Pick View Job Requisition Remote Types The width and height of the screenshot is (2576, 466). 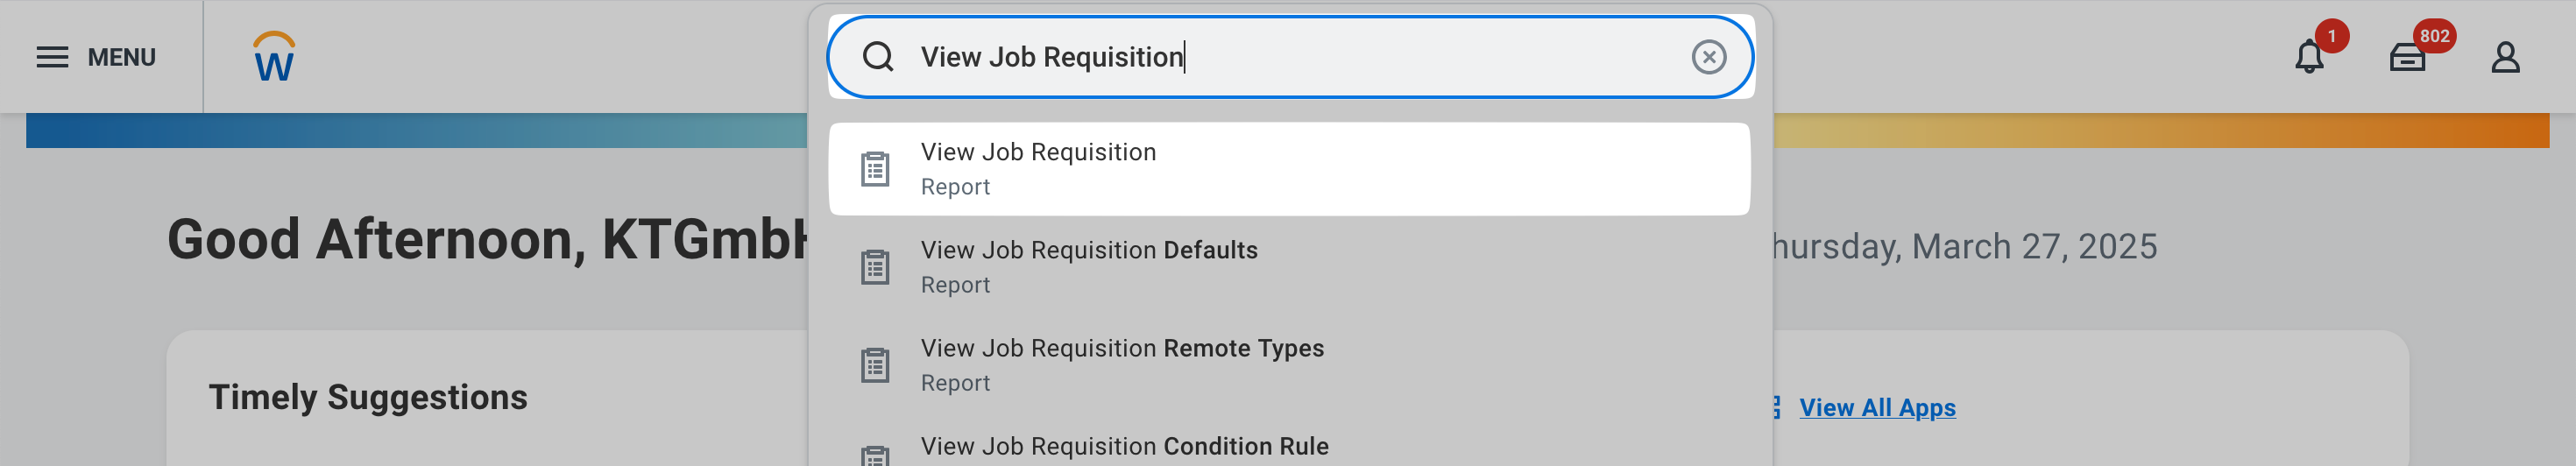pos(1121,348)
